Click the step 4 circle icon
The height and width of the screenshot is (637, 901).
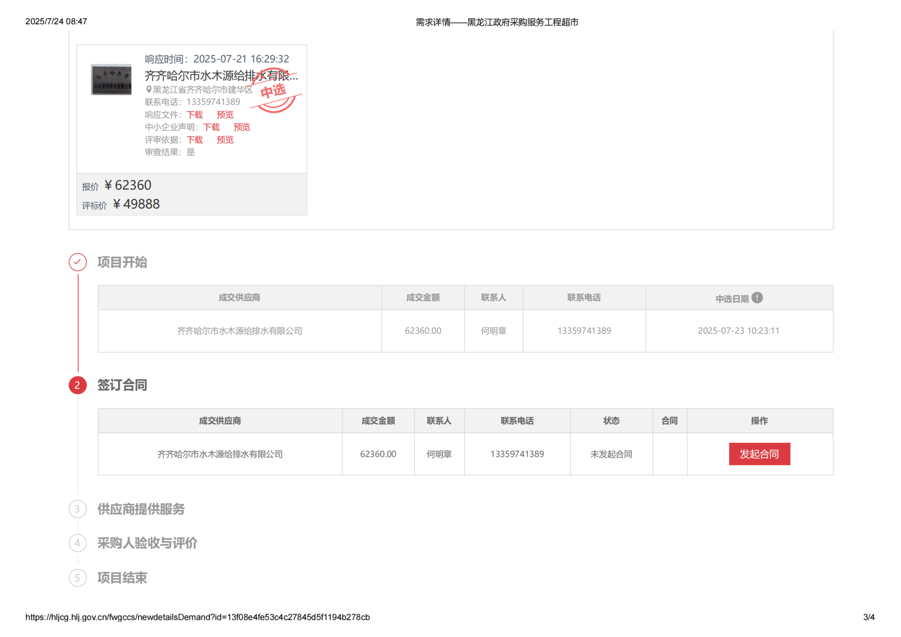point(77,543)
